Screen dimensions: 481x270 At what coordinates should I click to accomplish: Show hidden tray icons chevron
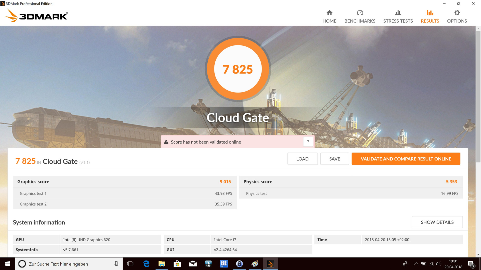416,264
